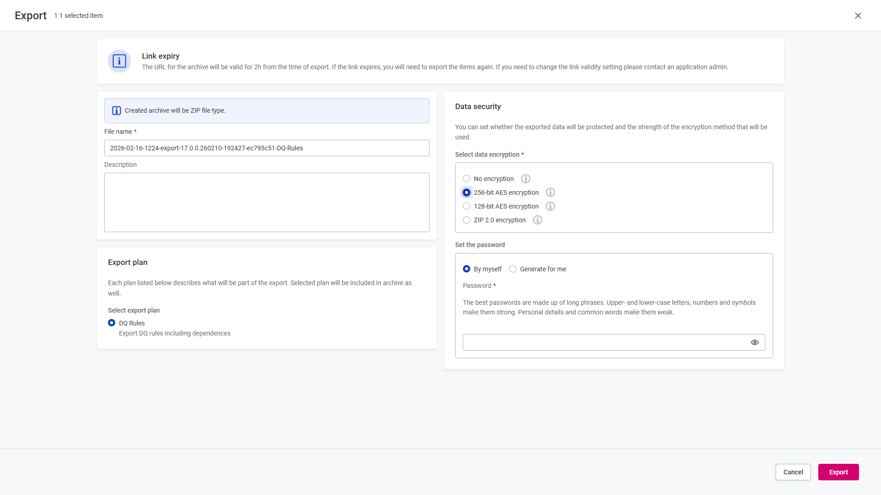Click the File name input field

click(x=267, y=148)
